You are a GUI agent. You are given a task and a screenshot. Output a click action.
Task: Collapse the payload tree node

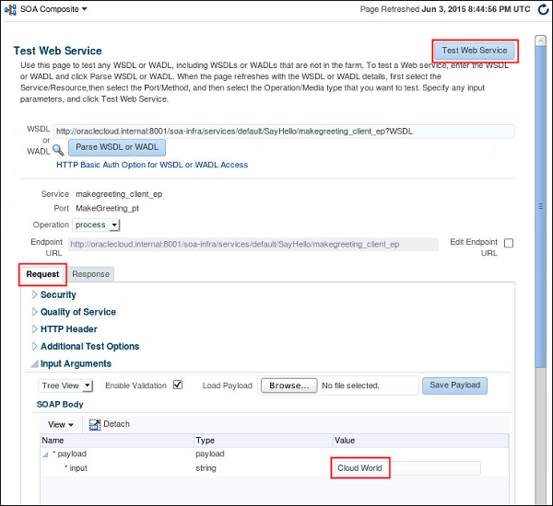click(x=46, y=454)
